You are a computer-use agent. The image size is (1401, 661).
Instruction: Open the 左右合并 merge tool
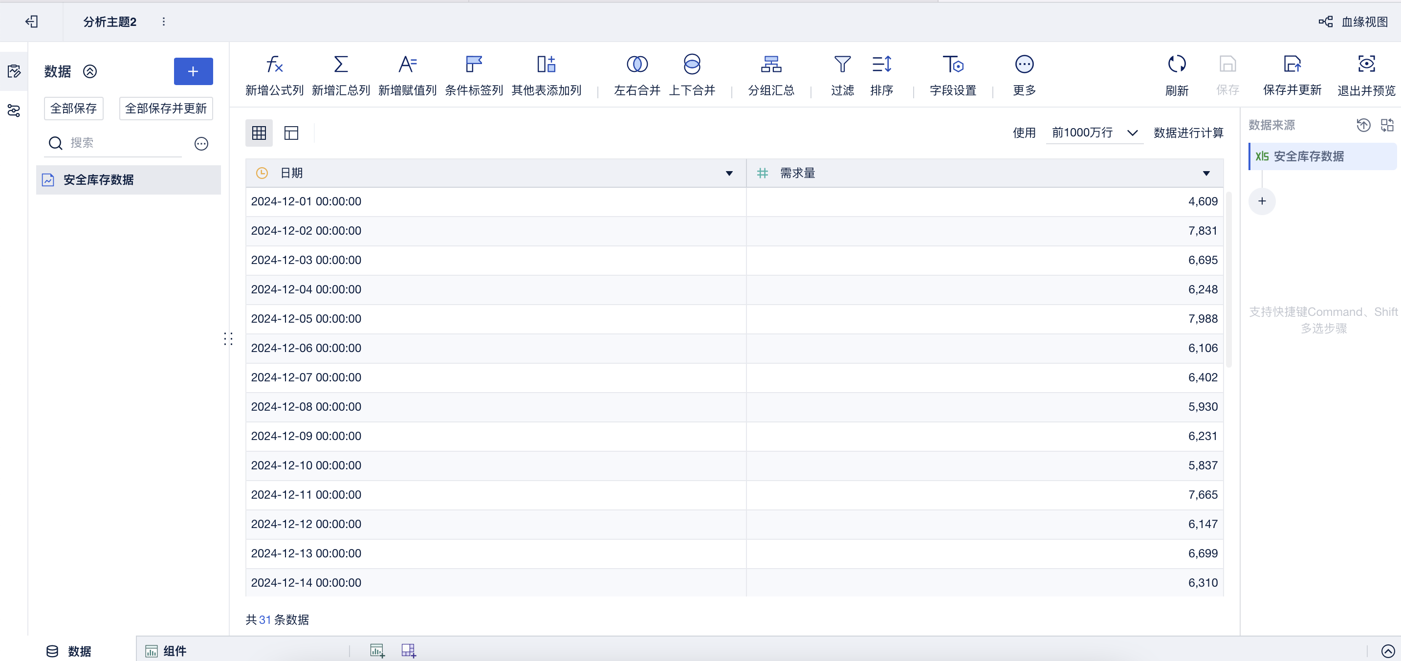637,65
